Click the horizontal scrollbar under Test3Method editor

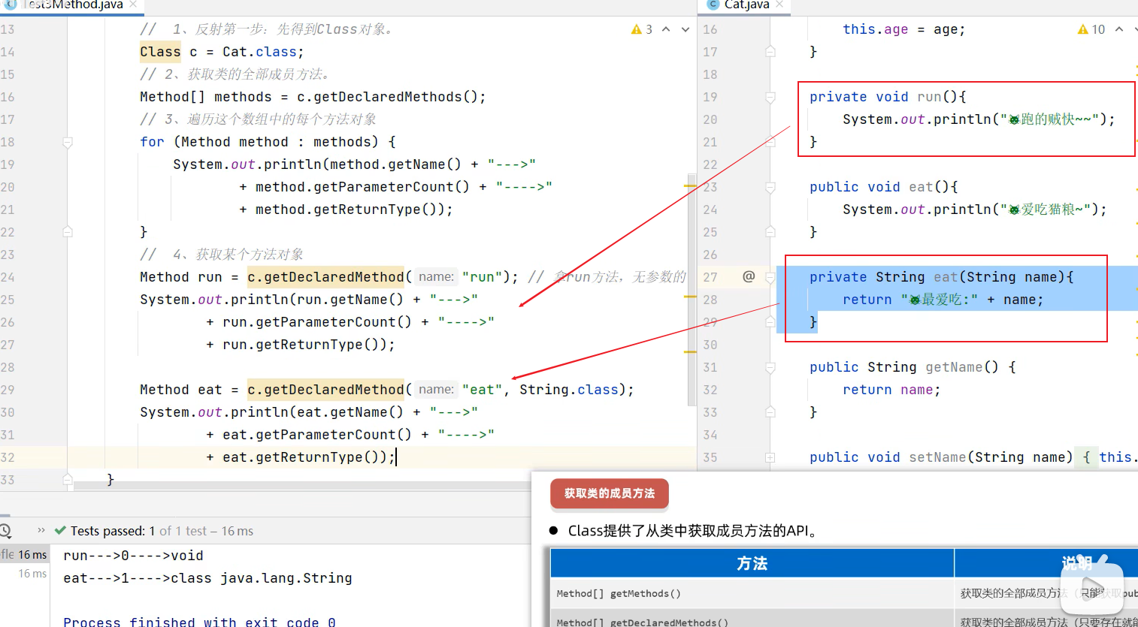coord(301,486)
